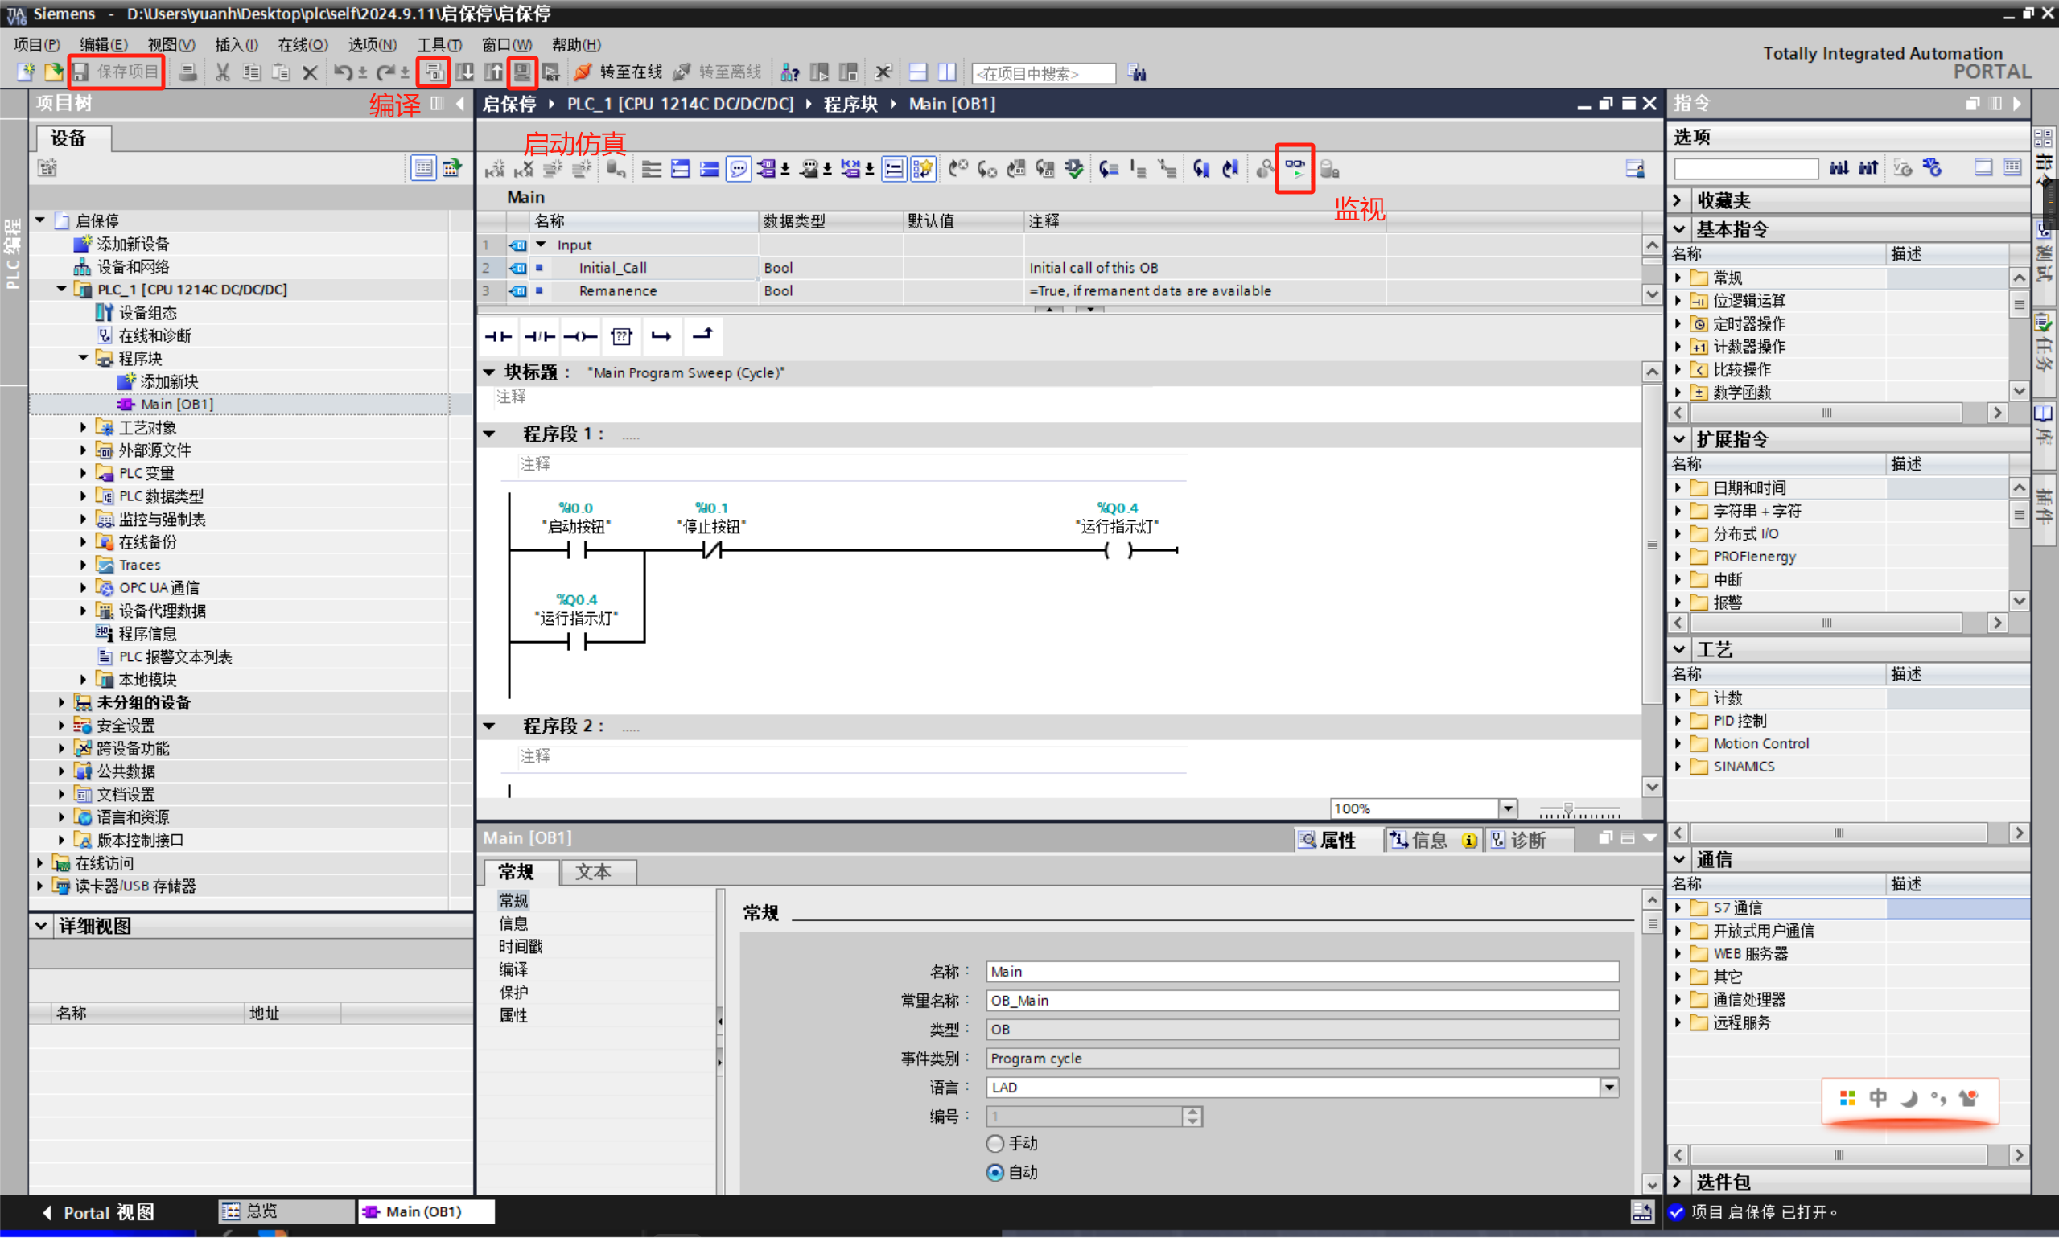The height and width of the screenshot is (1238, 2059).
Task: Insert an empty box instruction
Action: pos(621,336)
